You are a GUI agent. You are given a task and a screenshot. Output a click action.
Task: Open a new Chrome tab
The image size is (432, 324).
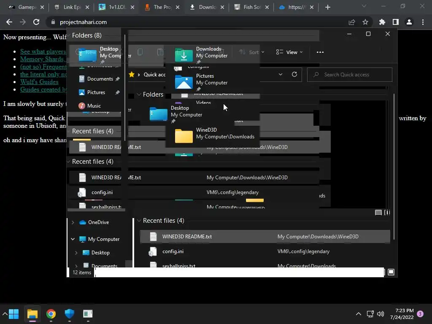[327, 7]
